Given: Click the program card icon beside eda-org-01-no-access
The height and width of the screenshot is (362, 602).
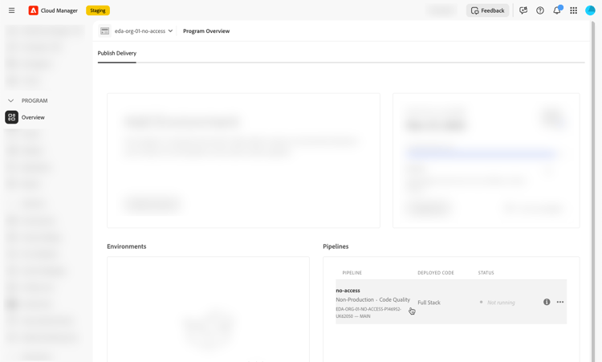Looking at the screenshot, I should (104, 31).
